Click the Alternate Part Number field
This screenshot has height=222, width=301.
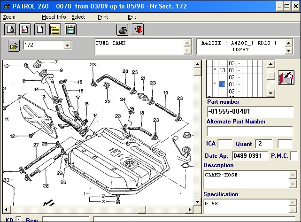coord(250,131)
